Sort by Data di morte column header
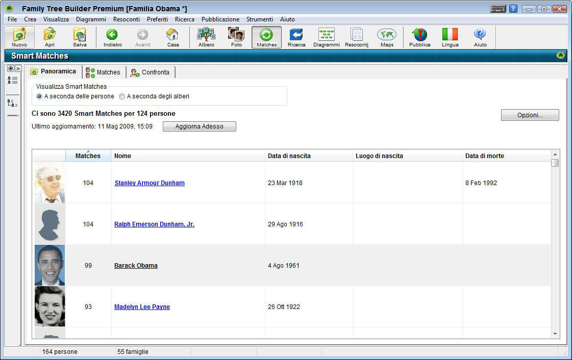The width and height of the screenshot is (572, 360). pyautogui.click(x=507, y=156)
